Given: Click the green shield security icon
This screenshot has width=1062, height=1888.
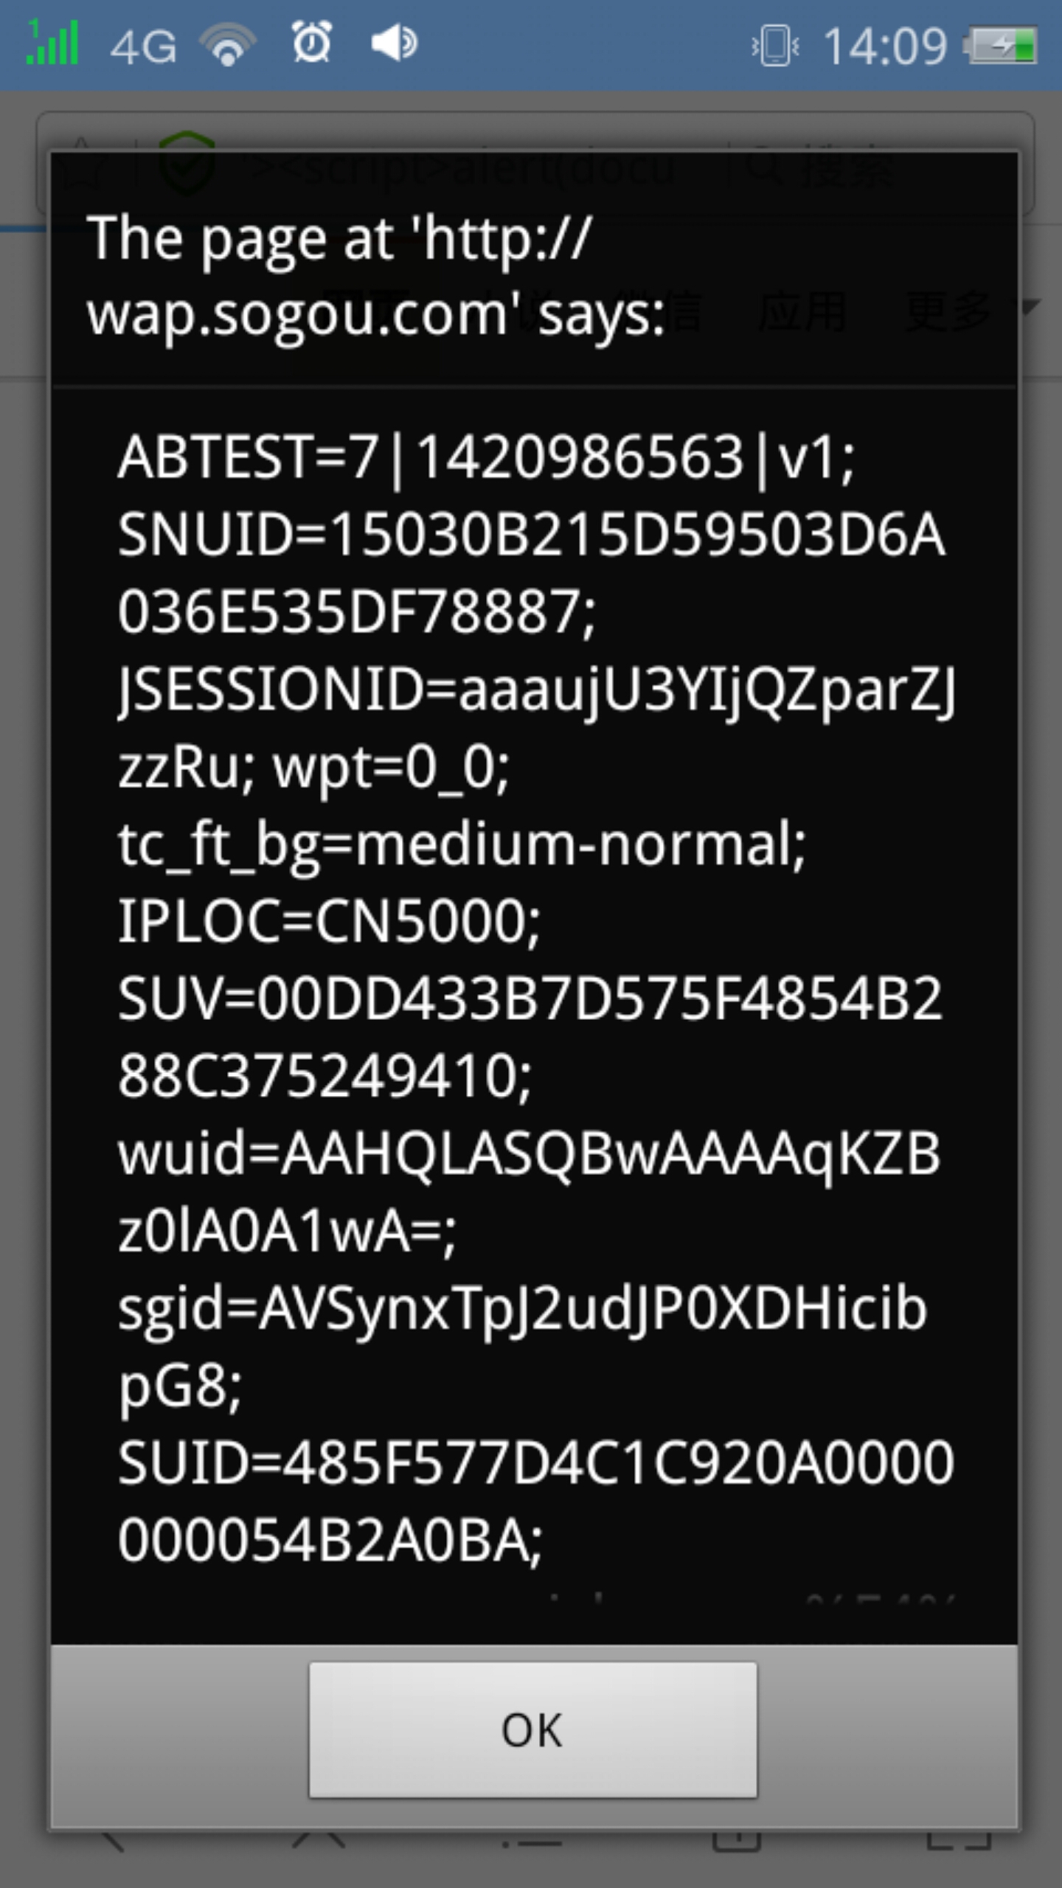Looking at the screenshot, I should coord(187,164).
